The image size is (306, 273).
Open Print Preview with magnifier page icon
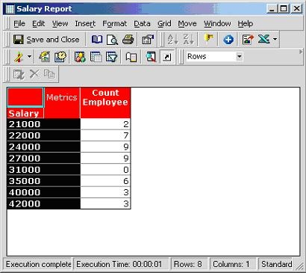coord(112,40)
